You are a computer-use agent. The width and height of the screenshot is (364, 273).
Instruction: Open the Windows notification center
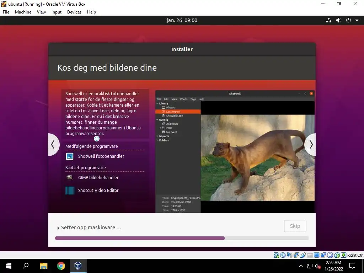point(352,266)
